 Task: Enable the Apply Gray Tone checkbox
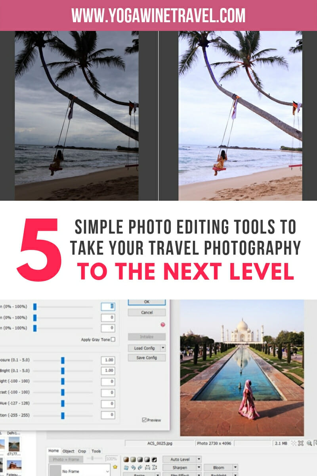coord(113,339)
